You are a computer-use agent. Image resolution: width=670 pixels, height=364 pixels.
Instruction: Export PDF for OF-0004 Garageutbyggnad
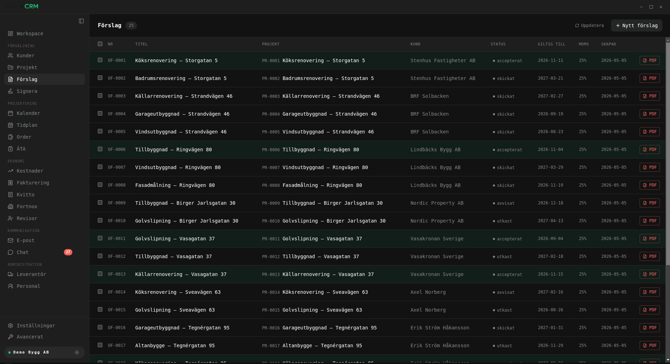pos(650,114)
